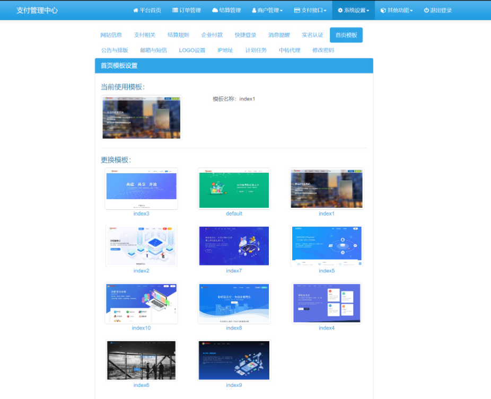The image size is (491, 399).
Task: Click the index10 template name link
Action: point(141,328)
